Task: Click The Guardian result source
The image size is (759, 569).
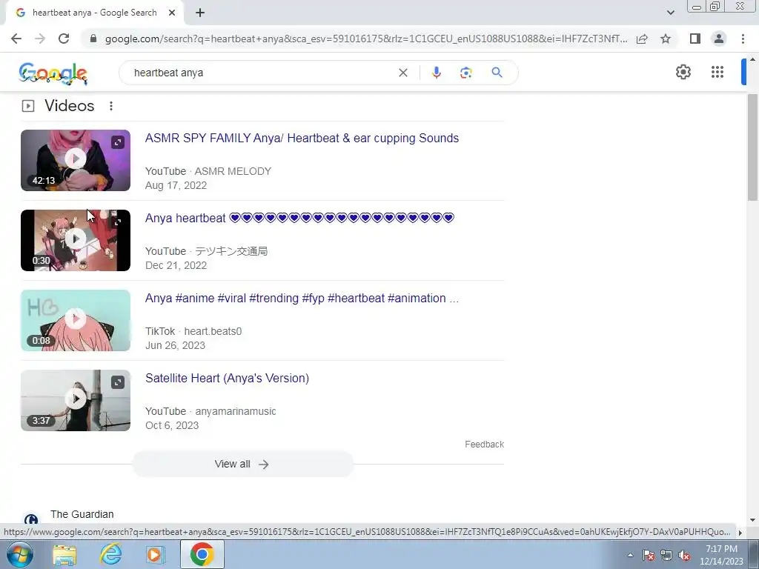Action: (x=82, y=514)
